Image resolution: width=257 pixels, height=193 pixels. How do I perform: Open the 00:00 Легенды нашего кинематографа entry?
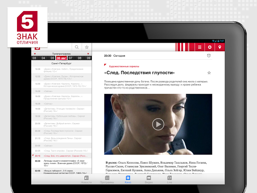pos(61,163)
